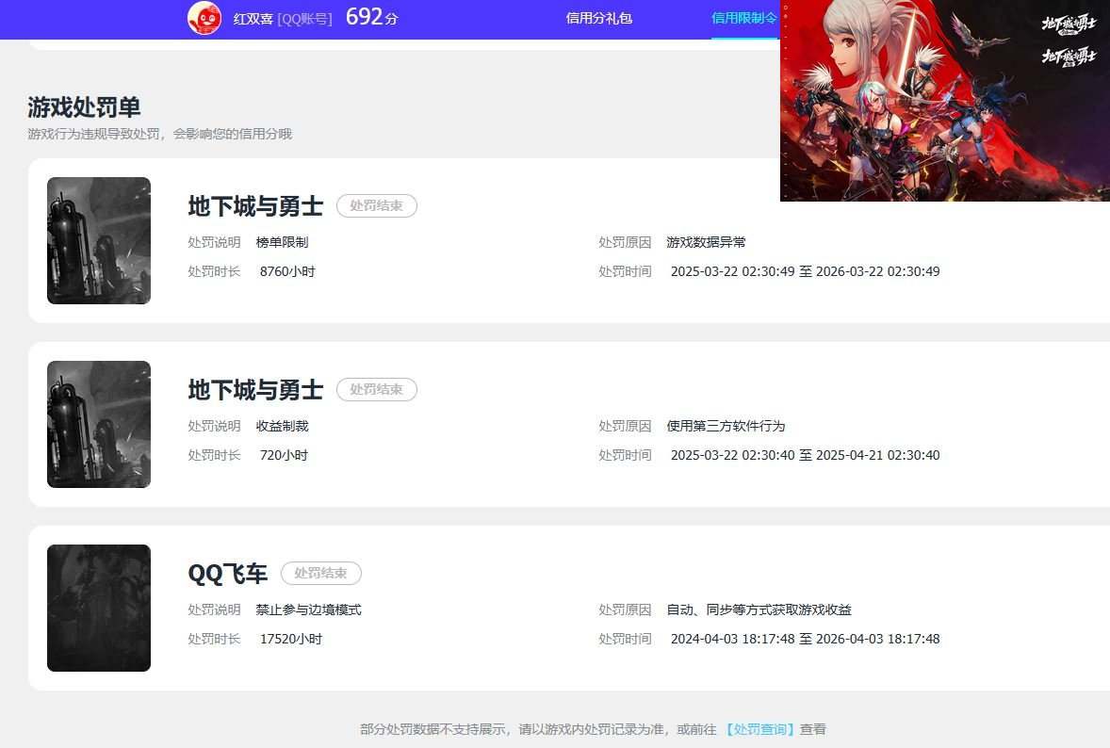Click 处罚结束 badge next to QQ飞车

(321, 573)
